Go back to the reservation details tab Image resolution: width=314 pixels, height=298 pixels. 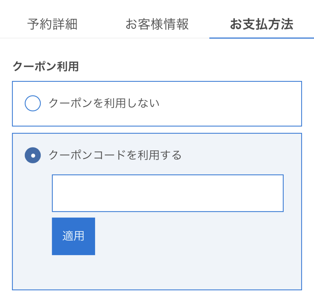coord(52,25)
